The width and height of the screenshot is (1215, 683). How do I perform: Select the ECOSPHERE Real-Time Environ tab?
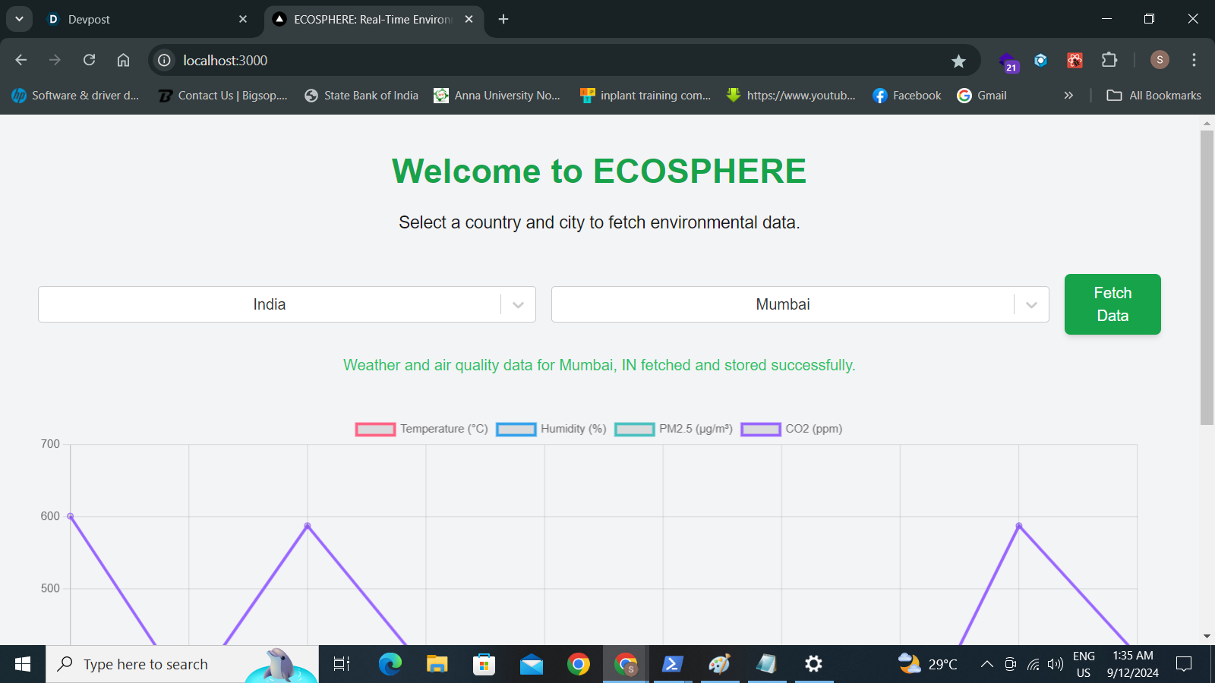(373, 19)
